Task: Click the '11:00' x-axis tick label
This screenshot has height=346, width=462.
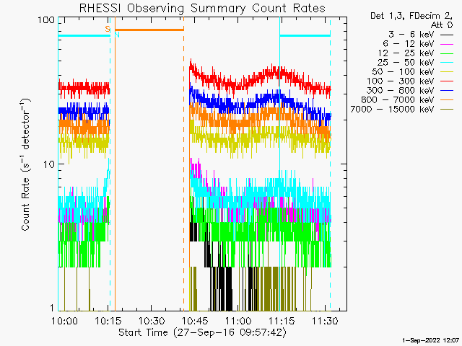Action: click(238, 321)
